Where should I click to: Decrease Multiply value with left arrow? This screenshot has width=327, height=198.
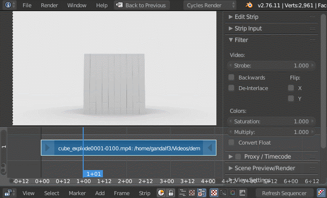click(230, 132)
